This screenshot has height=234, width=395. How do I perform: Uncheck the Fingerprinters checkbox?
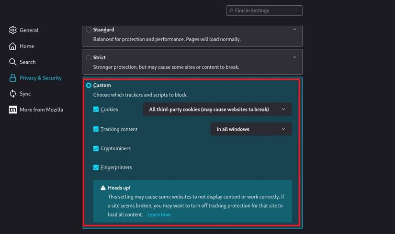[96, 167]
